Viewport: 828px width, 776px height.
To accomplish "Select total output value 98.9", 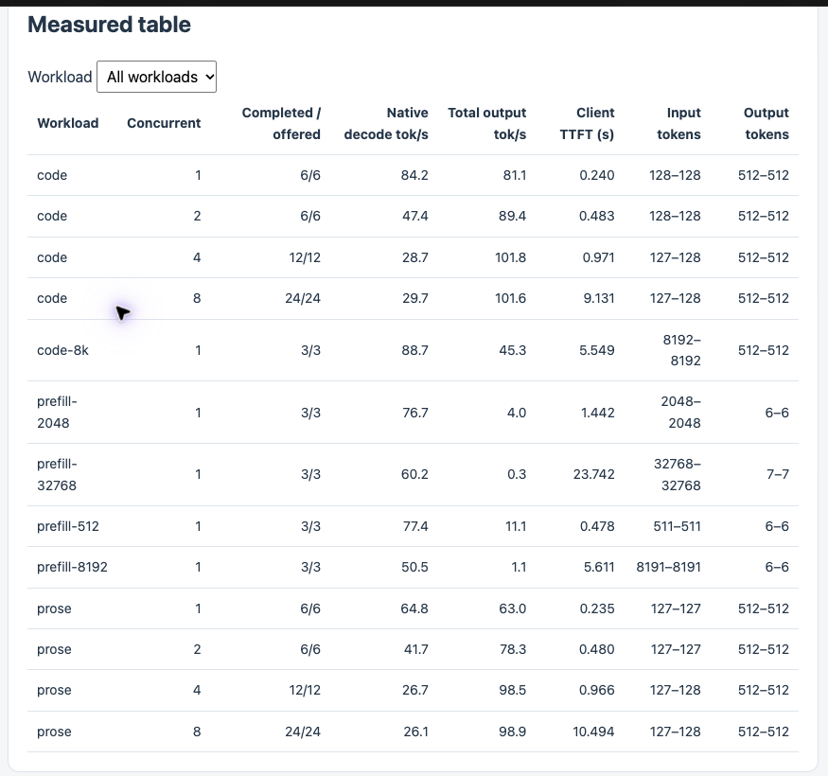I will (512, 732).
